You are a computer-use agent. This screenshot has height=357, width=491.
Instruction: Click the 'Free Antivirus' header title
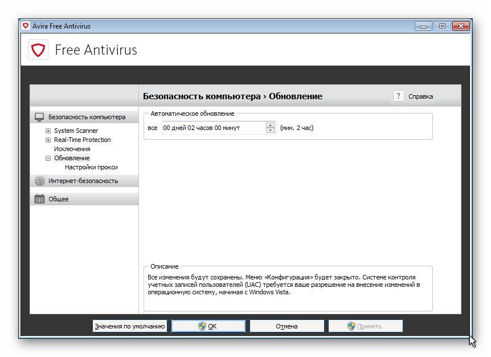96,50
